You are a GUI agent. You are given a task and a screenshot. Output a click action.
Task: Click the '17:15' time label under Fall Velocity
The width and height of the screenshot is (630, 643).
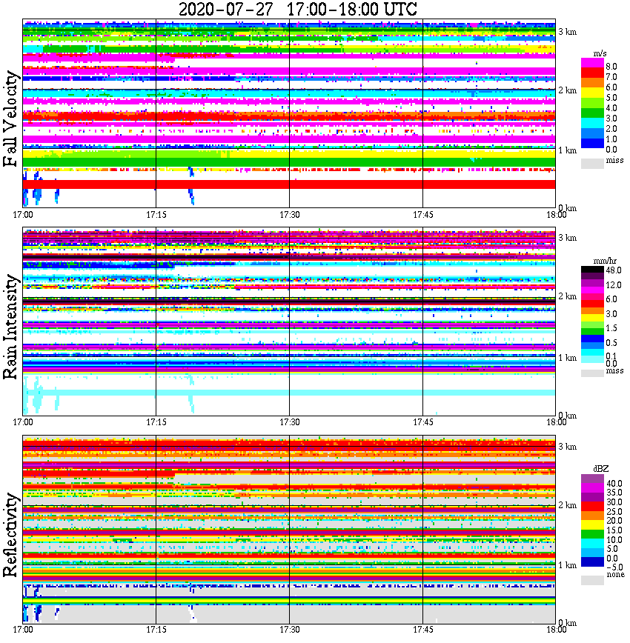coord(156,215)
